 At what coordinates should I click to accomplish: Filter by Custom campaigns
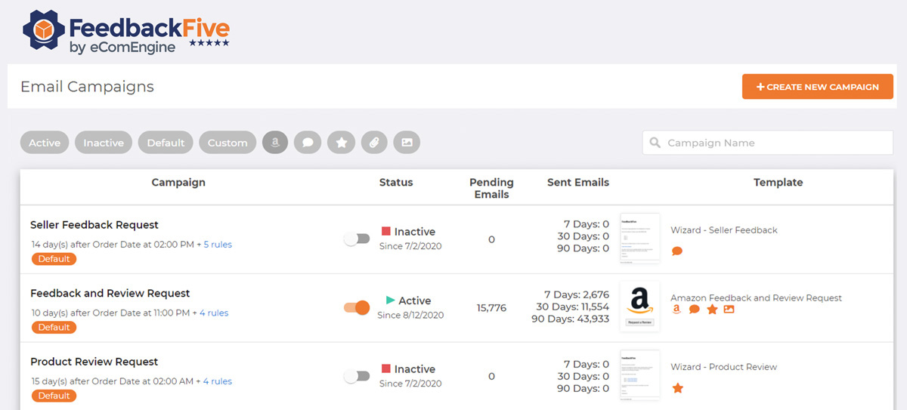(228, 143)
